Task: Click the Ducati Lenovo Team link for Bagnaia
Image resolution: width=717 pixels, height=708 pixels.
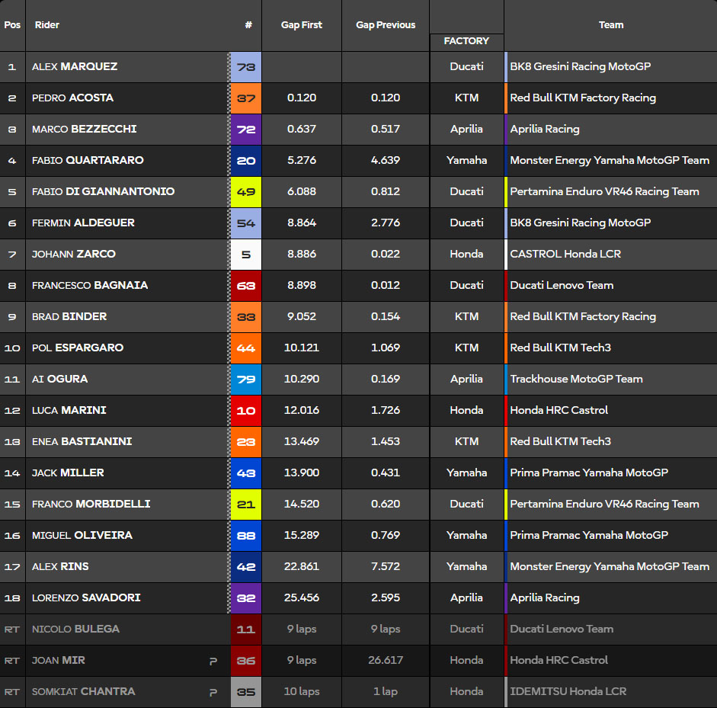Action: tap(562, 286)
